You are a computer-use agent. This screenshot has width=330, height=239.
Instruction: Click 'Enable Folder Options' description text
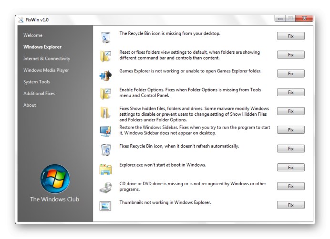point(190,92)
